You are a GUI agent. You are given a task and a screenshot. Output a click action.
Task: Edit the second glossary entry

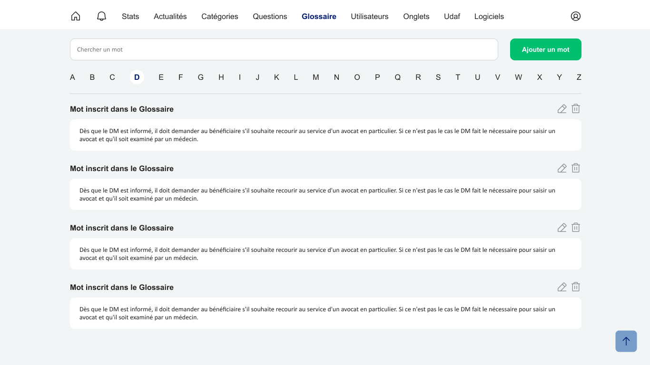(562, 168)
